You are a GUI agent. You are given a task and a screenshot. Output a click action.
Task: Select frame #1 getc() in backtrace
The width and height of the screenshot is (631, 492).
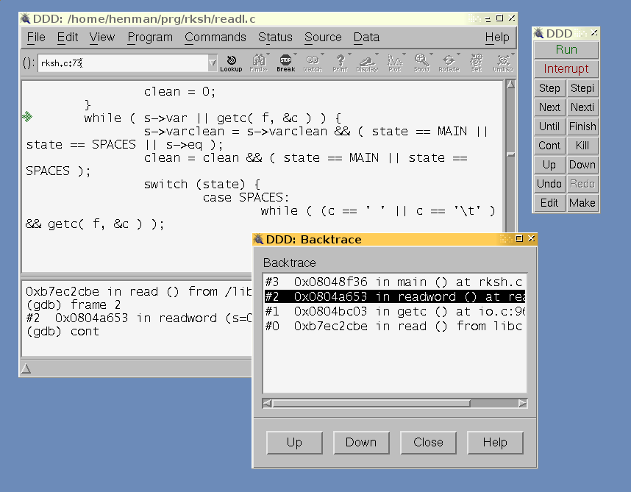394,311
